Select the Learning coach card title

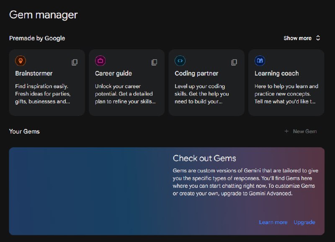pos(277,73)
